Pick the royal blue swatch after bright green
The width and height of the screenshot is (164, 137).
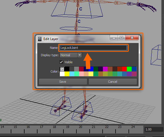pyautogui.click(x=134, y=69)
